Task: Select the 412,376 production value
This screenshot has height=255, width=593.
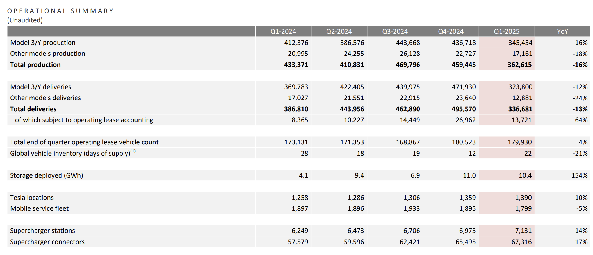Action: [x=296, y=43]
